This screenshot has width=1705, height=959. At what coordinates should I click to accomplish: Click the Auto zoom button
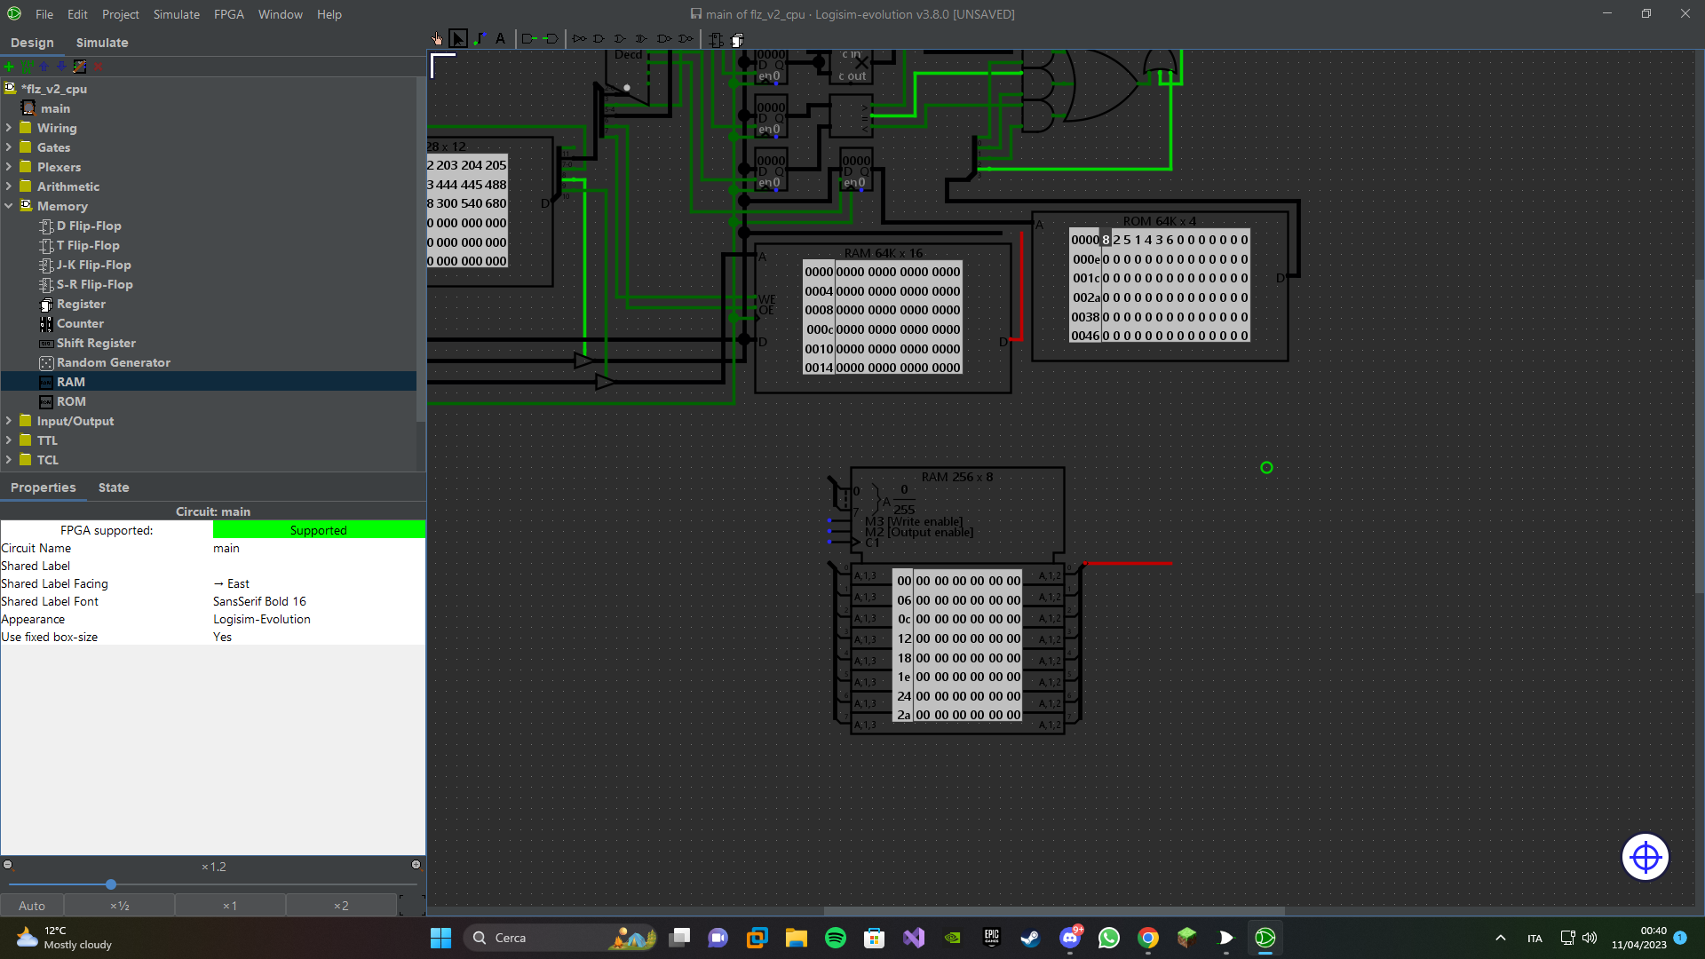click(32, 905)
